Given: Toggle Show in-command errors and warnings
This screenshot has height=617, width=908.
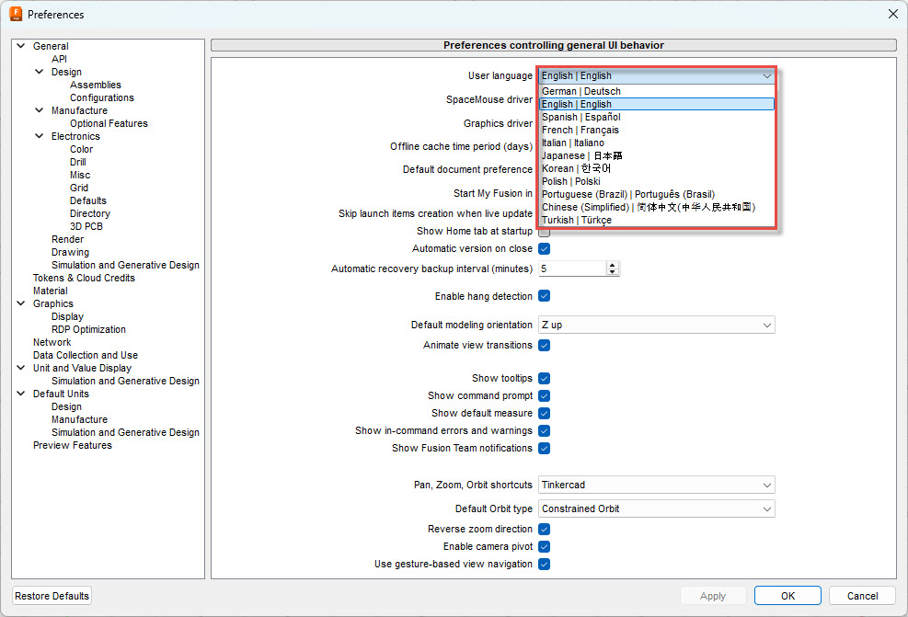Looking at the screenshot, I should [545, 430].
